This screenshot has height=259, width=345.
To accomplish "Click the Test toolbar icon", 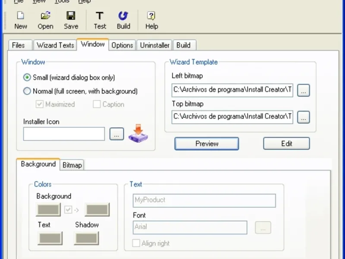I will [x=100, y=16].
